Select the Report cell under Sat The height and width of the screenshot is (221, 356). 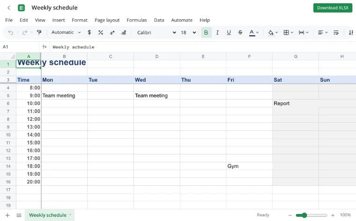coord(296,103)
